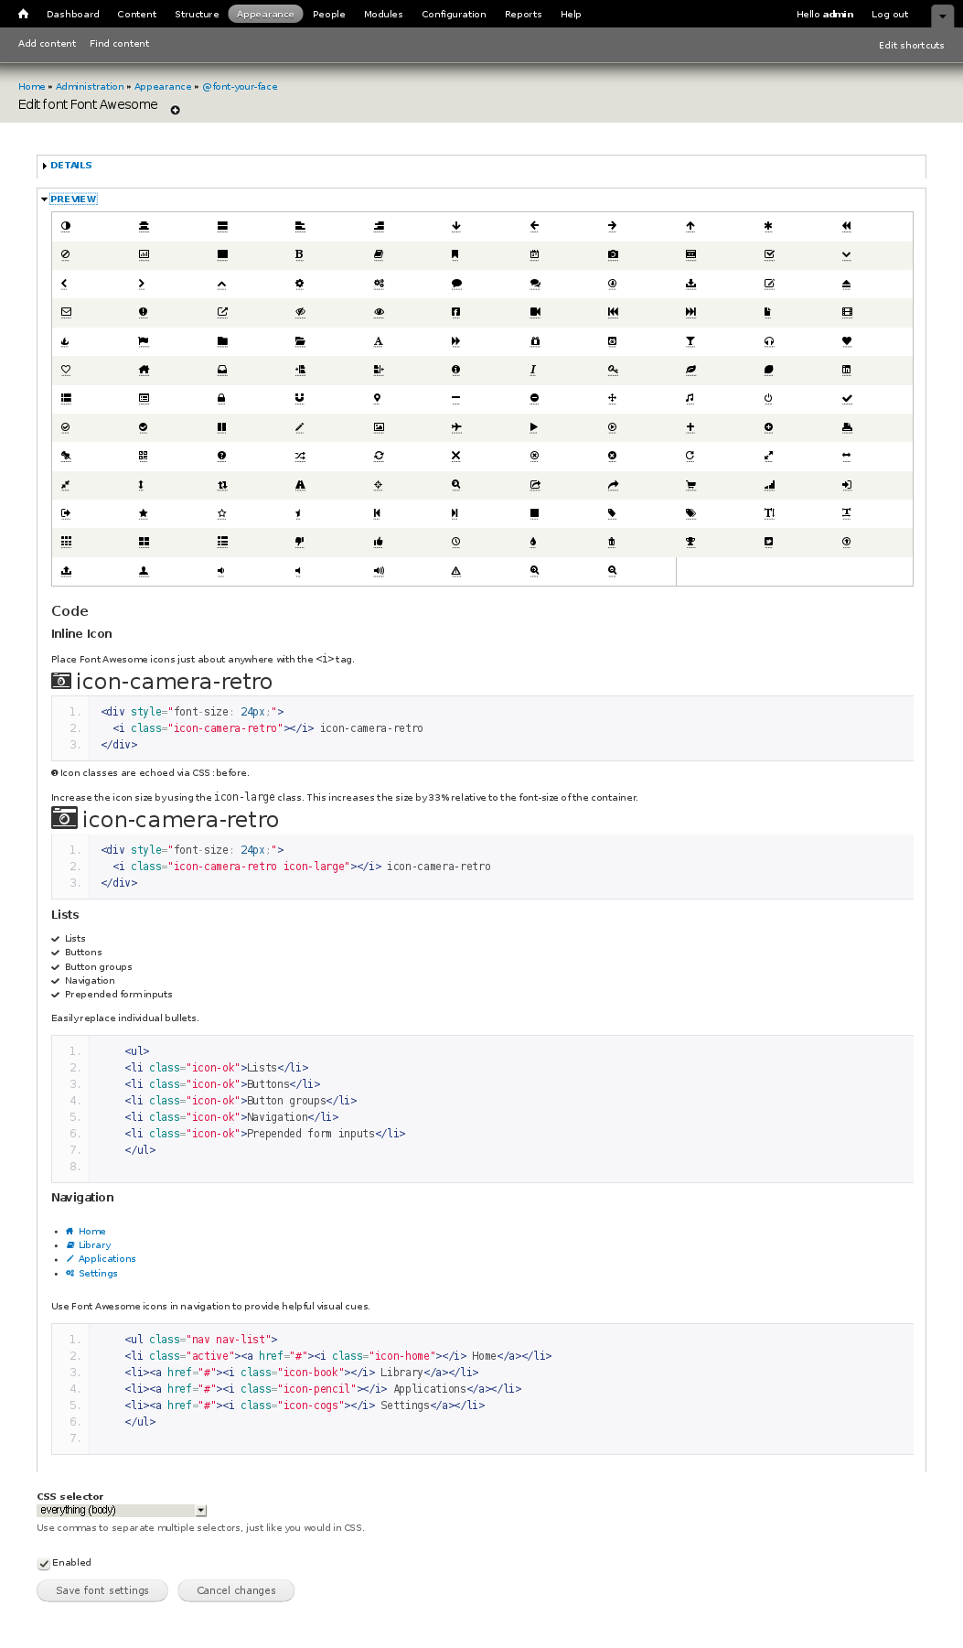Uncheck Lists in the Lists preview
The width and height of the screenshot is (963, 1648).
pos(56,939)
